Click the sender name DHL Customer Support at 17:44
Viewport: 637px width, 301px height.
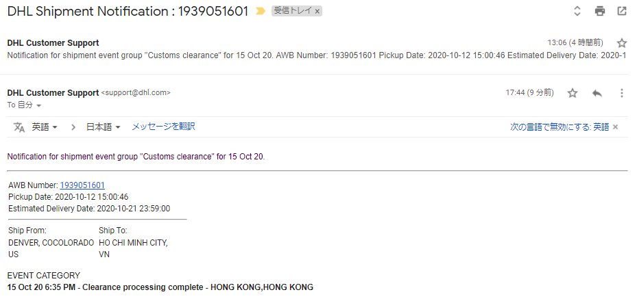pos(53,92)
